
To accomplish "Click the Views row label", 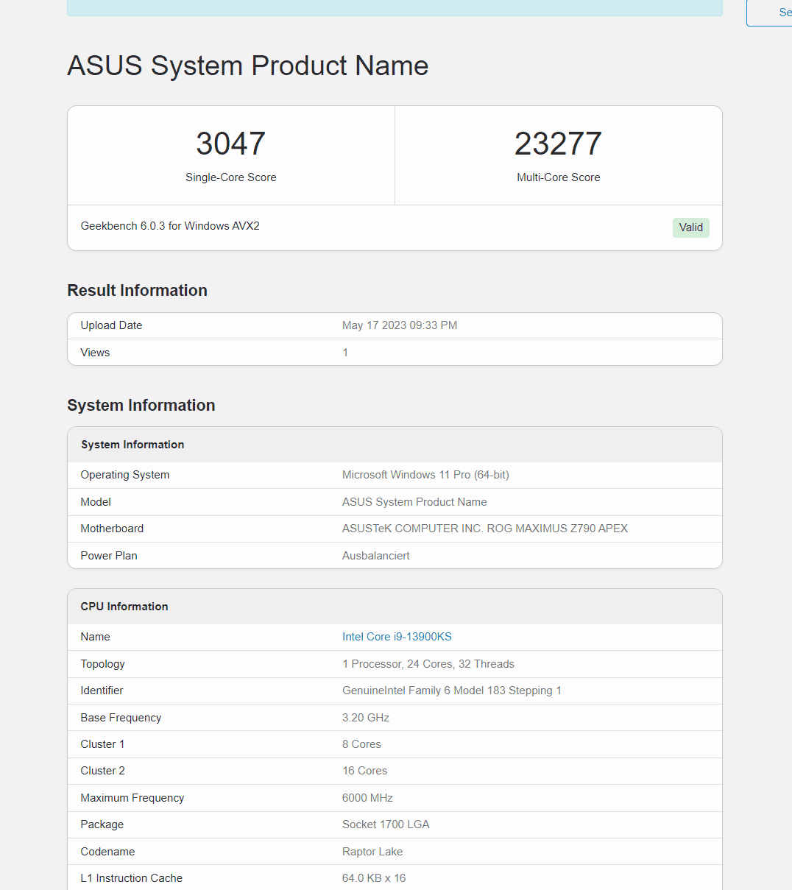I will click(95, 353).
